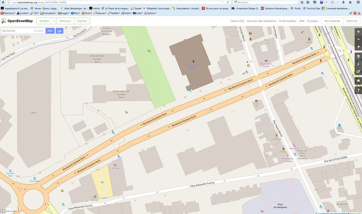Screen dimensions: 362x214
Task: Click the OpenStreetMap logo
Action: 17,21
